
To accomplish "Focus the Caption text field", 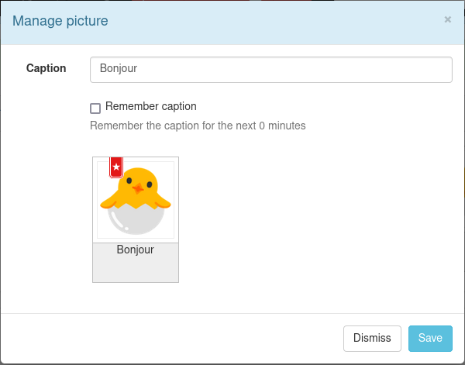I will click(271, 69).
